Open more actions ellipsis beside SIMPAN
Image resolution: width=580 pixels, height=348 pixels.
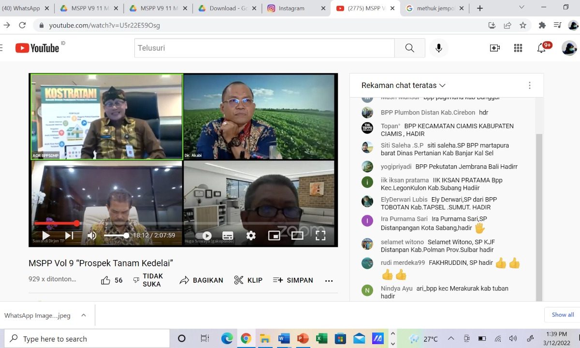pyautogui.click(x=329, y=280)
